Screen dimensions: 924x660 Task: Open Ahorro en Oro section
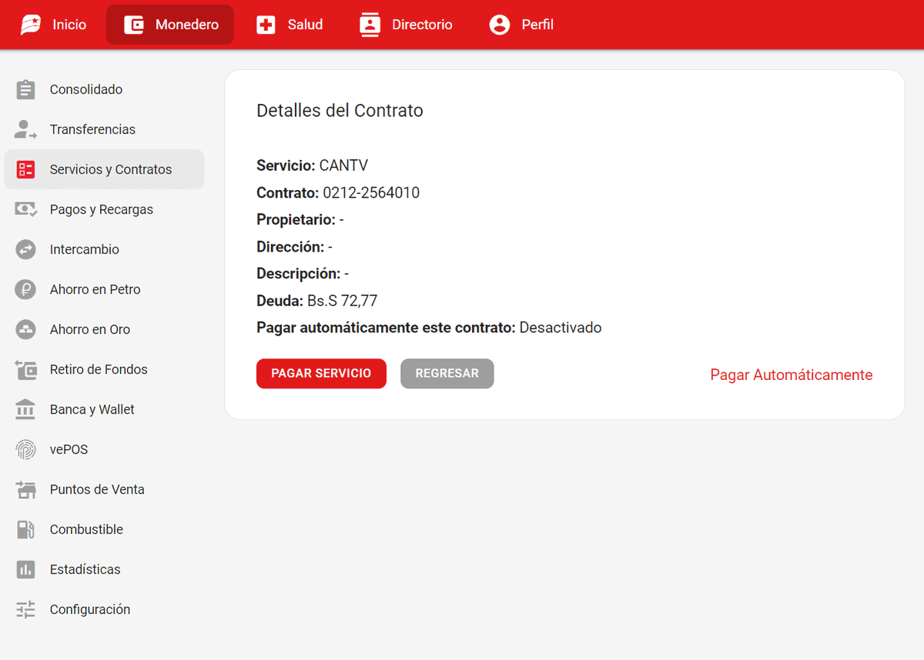pos(104,329)
